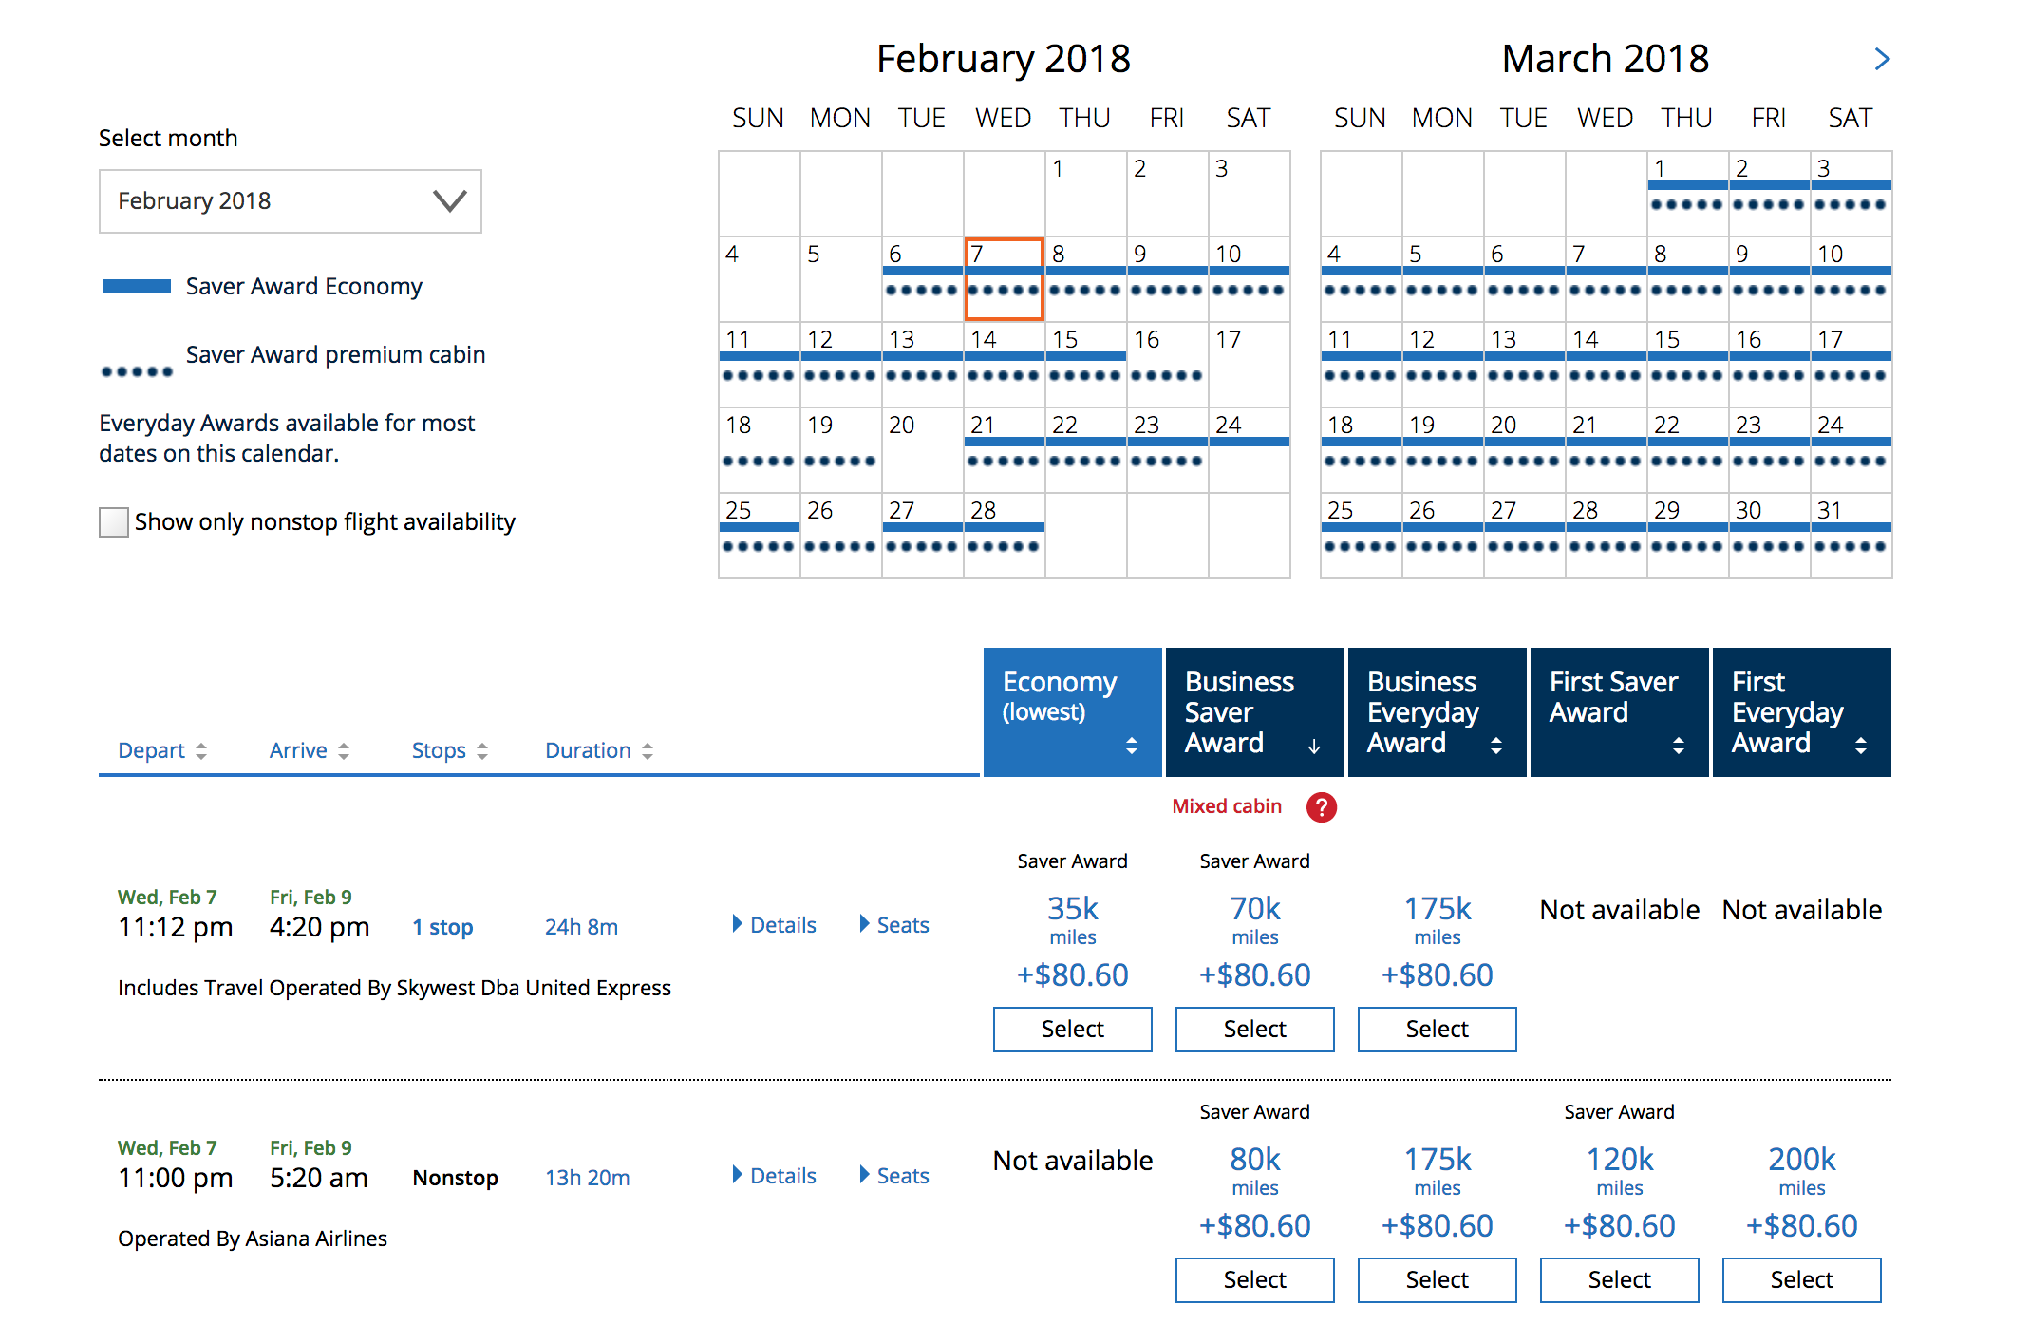
Task: Select the 35k miles Economy saver award
Action: tap(1072, 1030)
